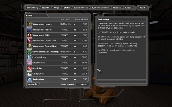
Task: Select the Weapons: Low-Tech row label
Action: (x=44, y=41)
